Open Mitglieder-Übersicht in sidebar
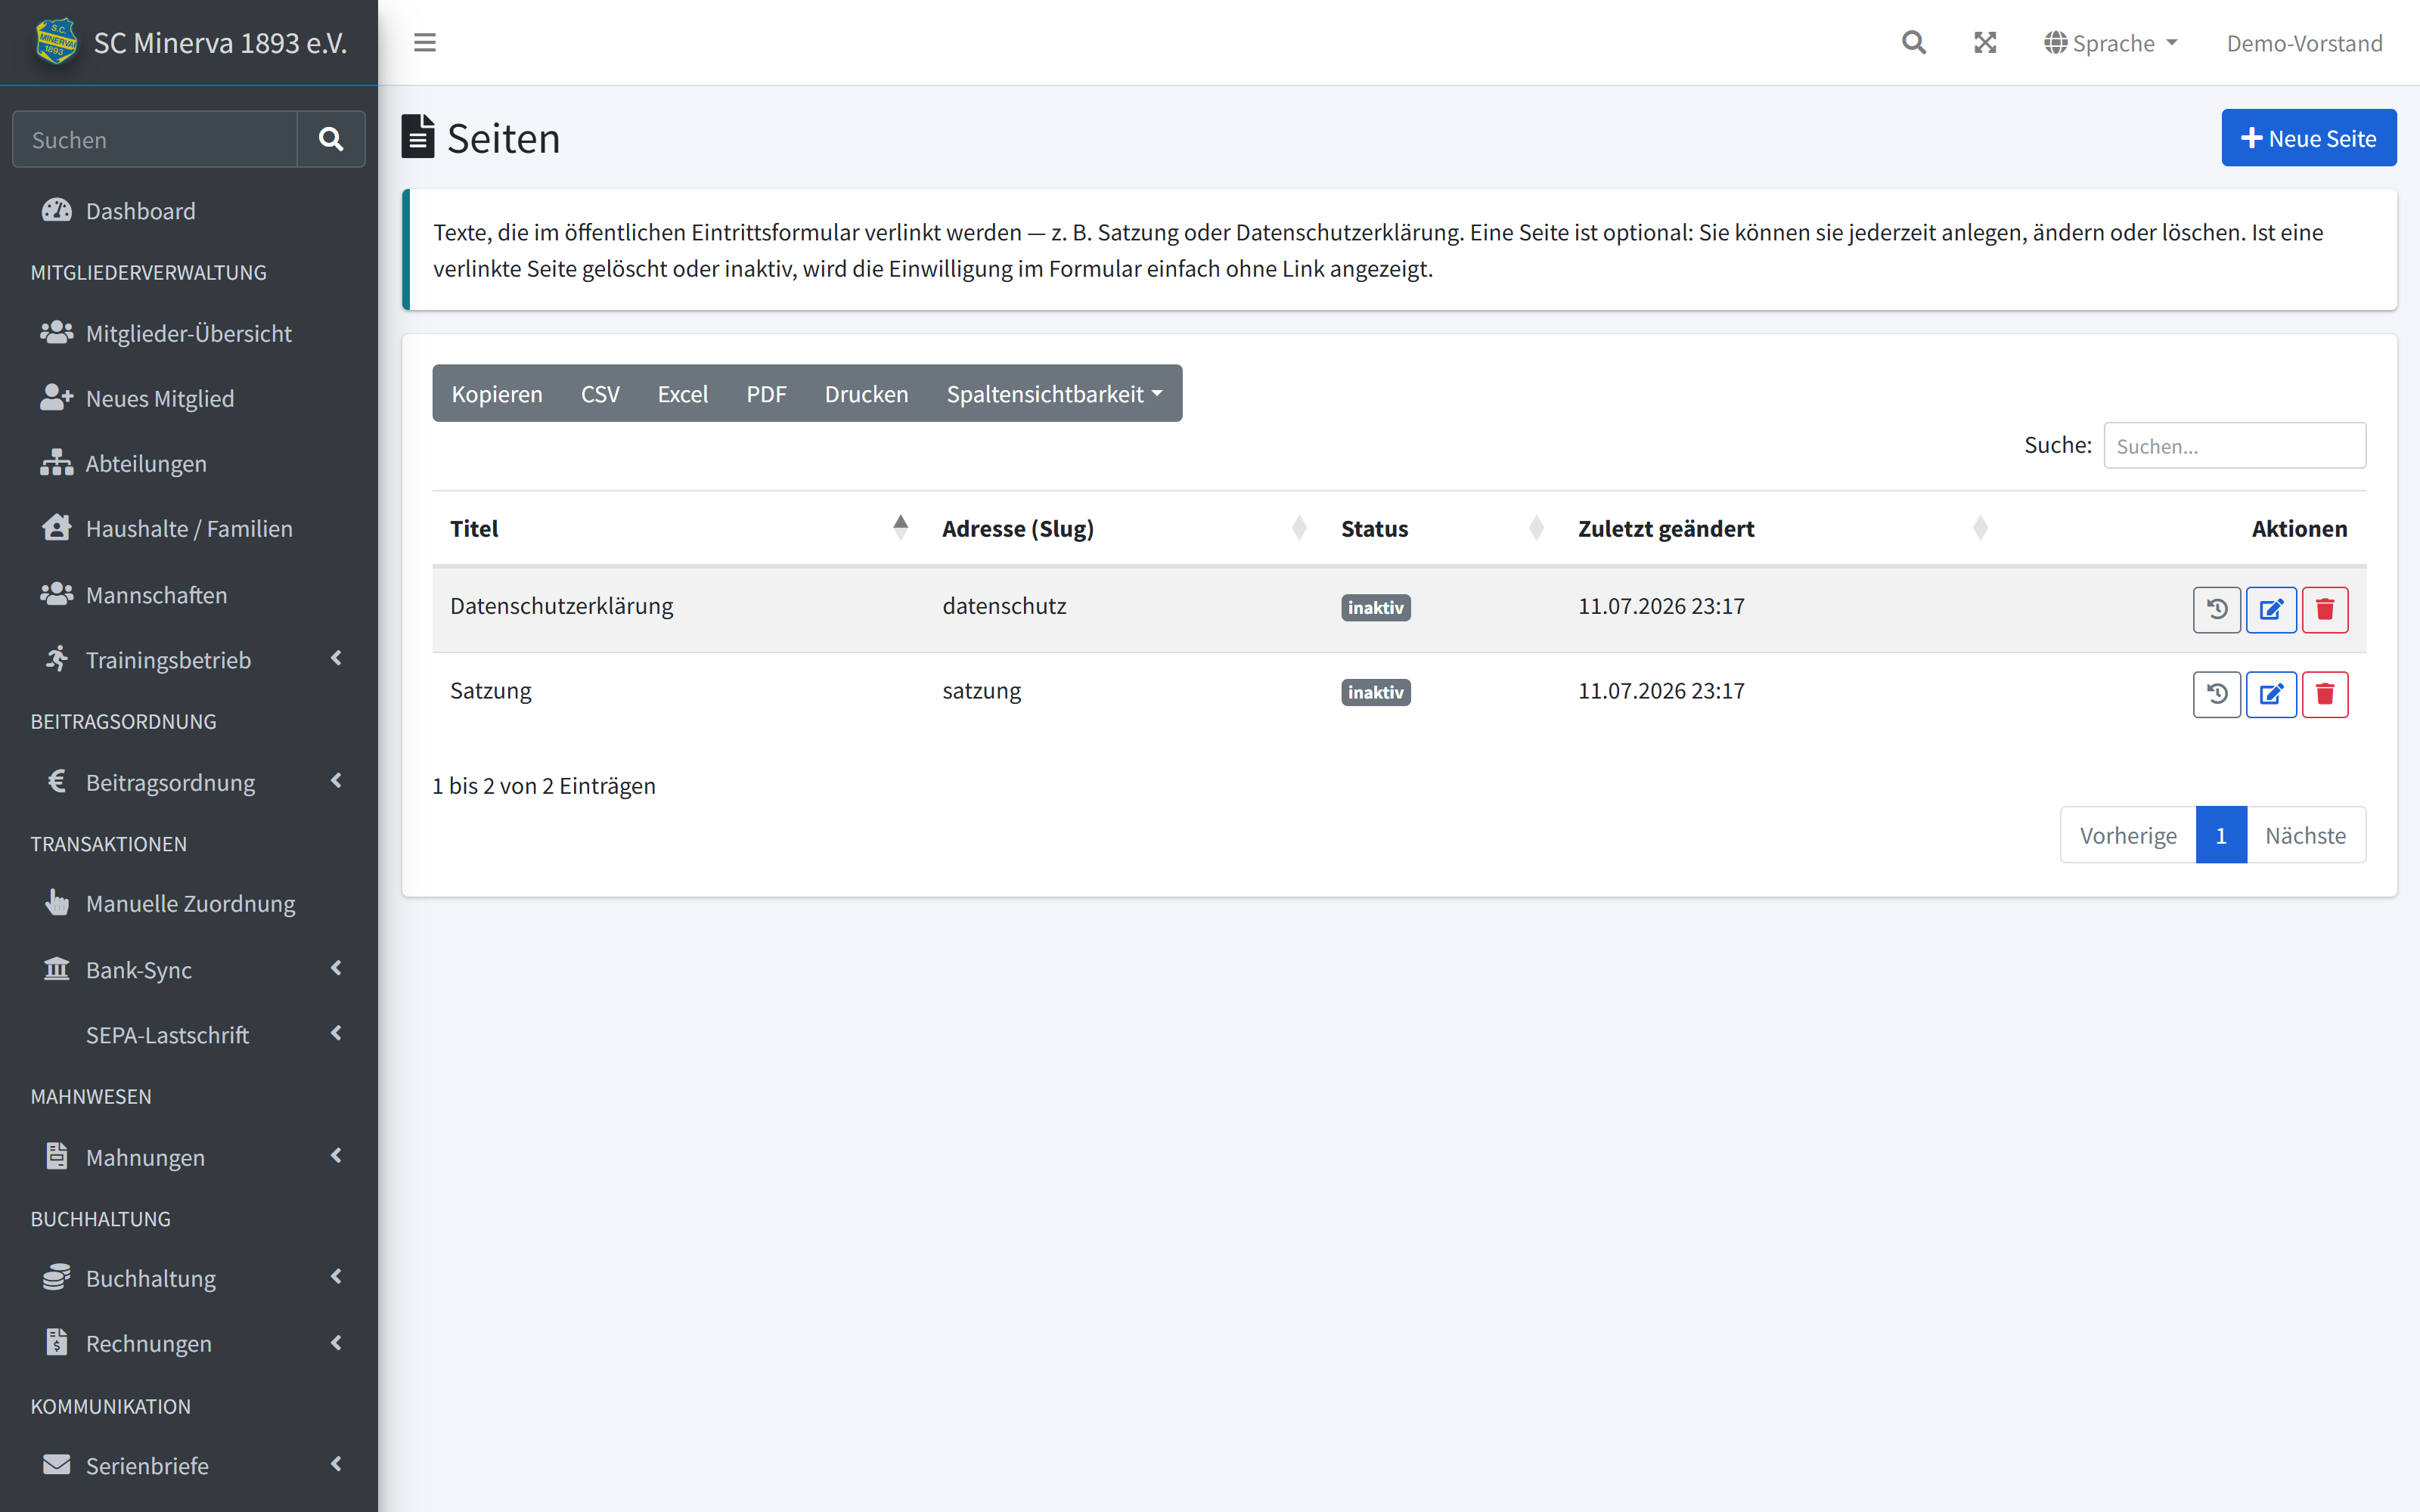 [189, 333]
